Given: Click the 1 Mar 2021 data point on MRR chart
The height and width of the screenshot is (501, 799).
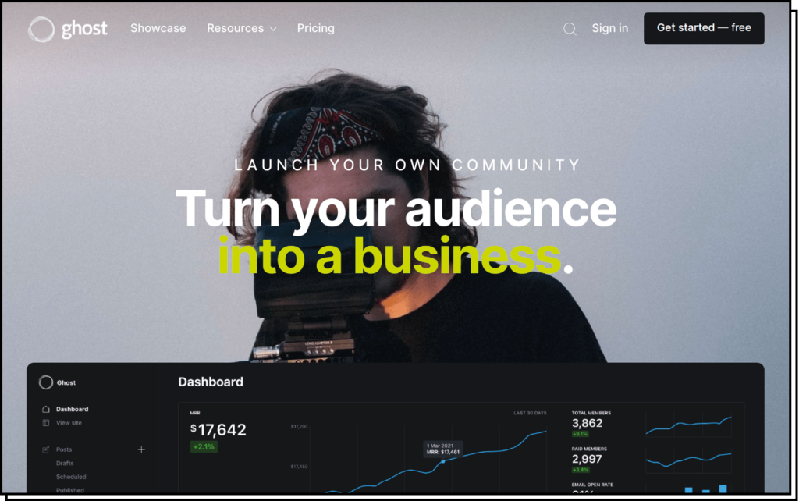Looking at the screenshot, I should (443, 461).
